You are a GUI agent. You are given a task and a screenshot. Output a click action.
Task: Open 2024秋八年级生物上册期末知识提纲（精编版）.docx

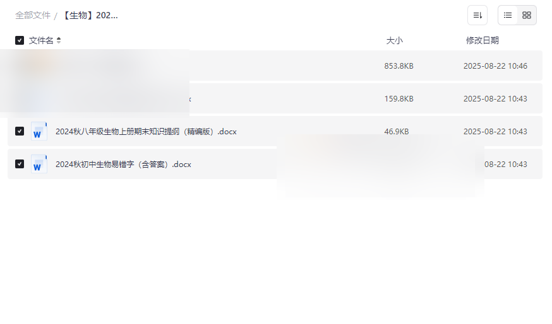click(146, 132)
